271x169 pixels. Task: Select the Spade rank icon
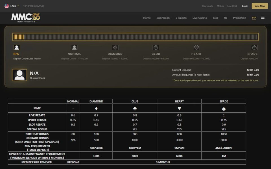[254, 47]
